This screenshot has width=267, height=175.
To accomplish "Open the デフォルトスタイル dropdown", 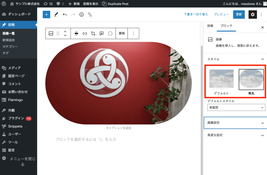I will tap(236, 107).
